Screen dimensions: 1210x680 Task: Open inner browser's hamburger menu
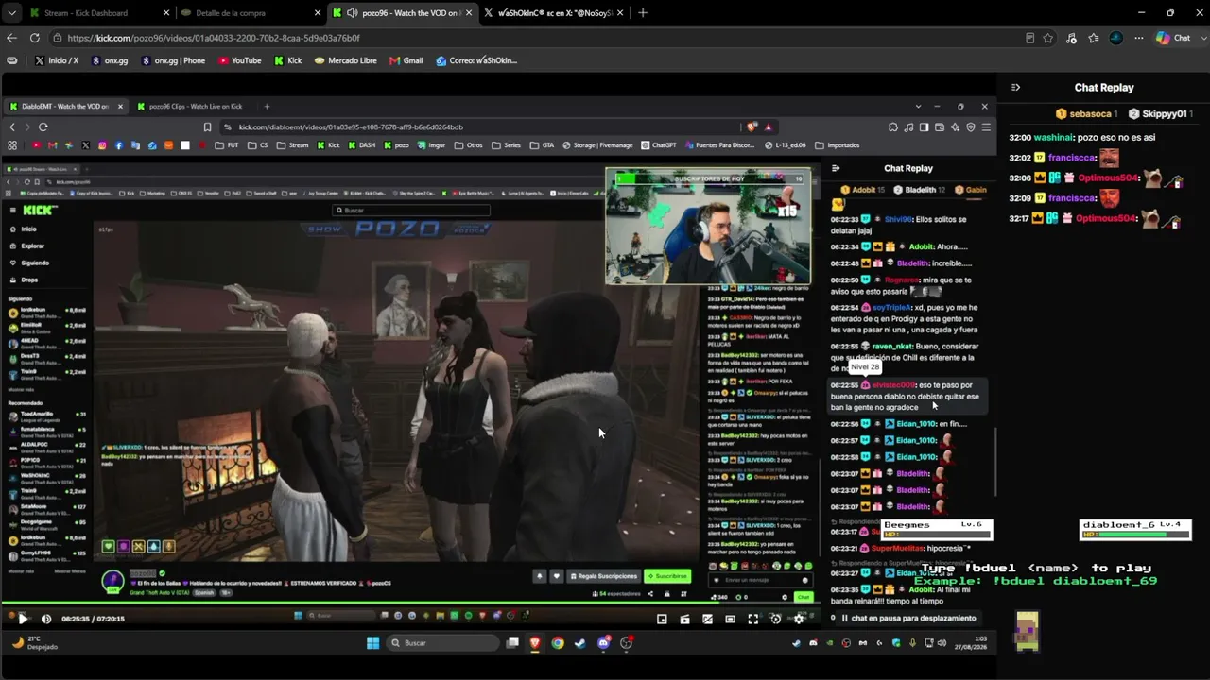[x=986, y=127]
